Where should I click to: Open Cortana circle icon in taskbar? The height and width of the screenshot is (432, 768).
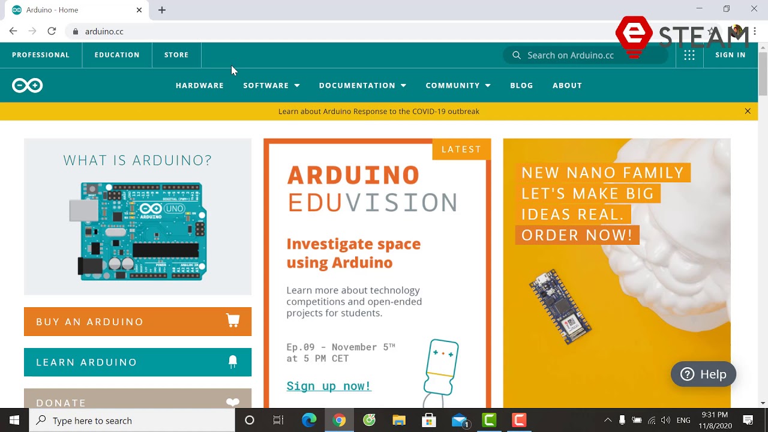pyautogui.click(x=250, y=420)
